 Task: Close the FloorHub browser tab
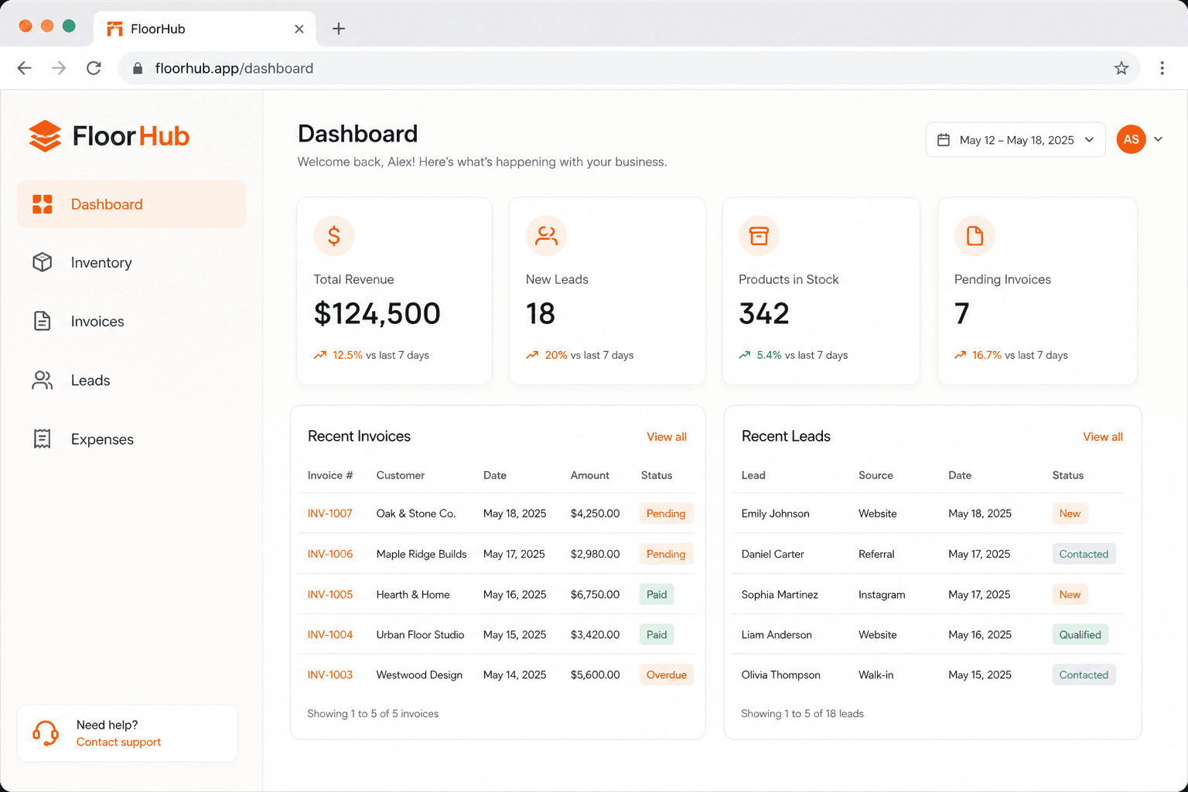pyautogui.click(x=299, y=29)
